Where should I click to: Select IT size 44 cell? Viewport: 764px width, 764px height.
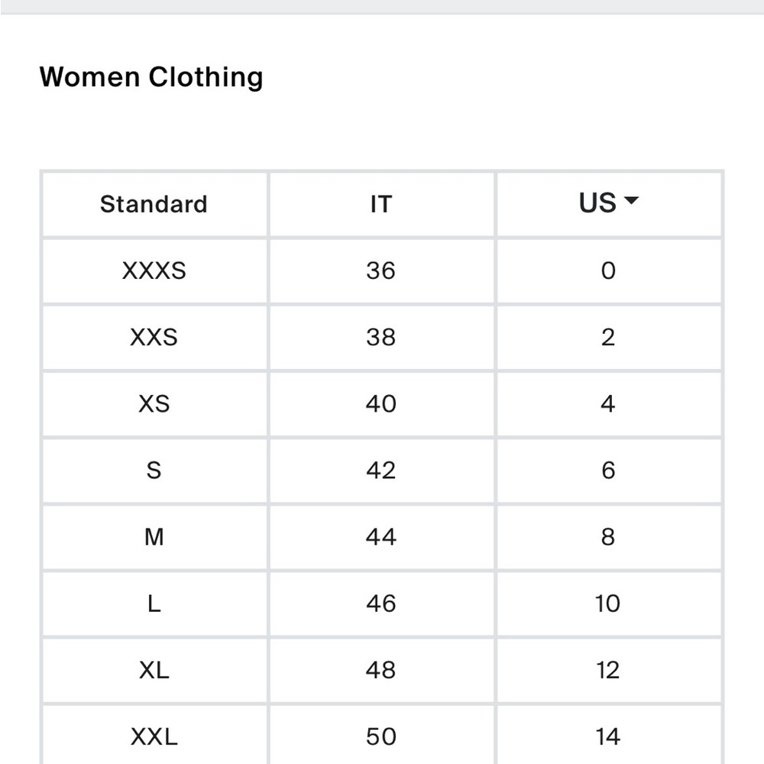(381, 537)
